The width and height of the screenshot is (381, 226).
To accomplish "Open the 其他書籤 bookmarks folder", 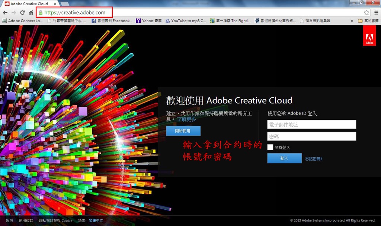I will point(368,21).
